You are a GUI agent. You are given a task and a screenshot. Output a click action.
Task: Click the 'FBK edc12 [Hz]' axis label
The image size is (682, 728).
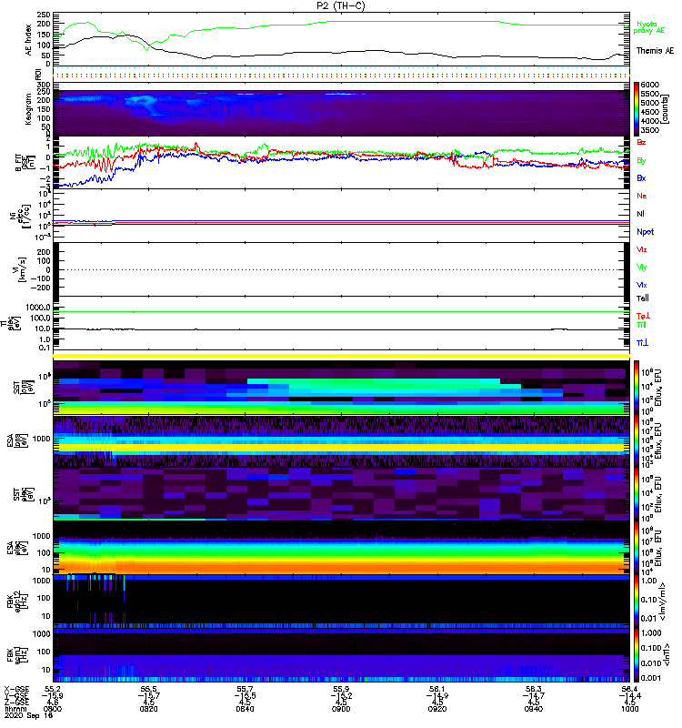(x=17, y=600)
